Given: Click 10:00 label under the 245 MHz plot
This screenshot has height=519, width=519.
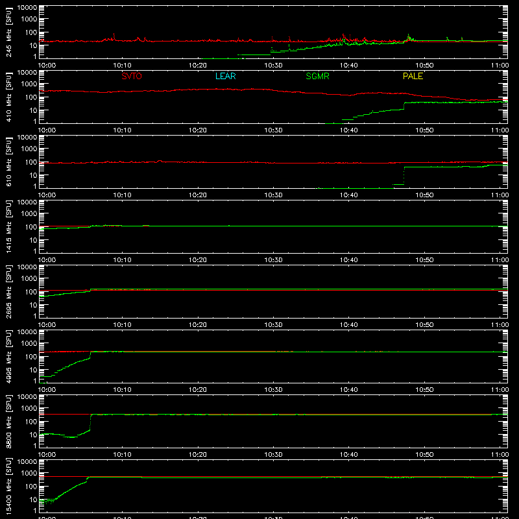Looking at the screenshot, I should click(x=47, y=66).
